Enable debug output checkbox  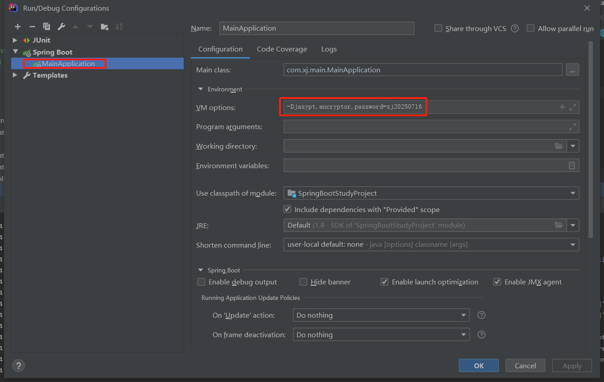[201, 282]
